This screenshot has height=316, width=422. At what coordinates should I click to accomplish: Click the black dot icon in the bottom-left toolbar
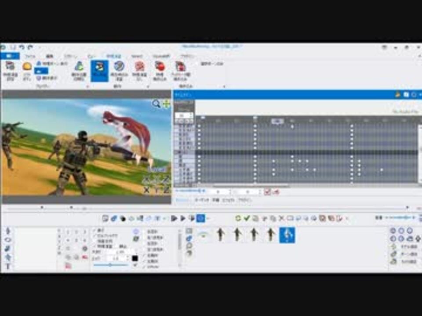[x=123, y=219]
